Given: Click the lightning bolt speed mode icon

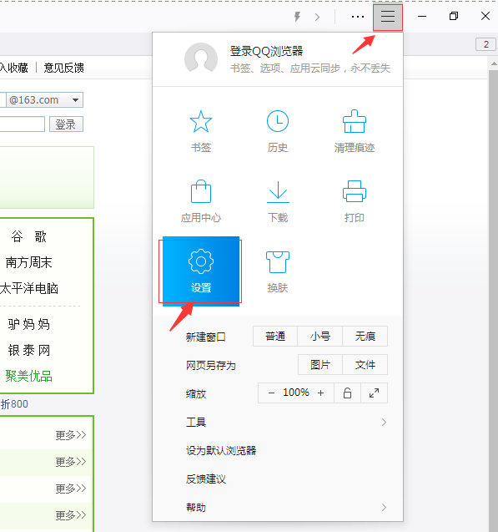Looking at the screenshot, I should [x=297, y=17].
